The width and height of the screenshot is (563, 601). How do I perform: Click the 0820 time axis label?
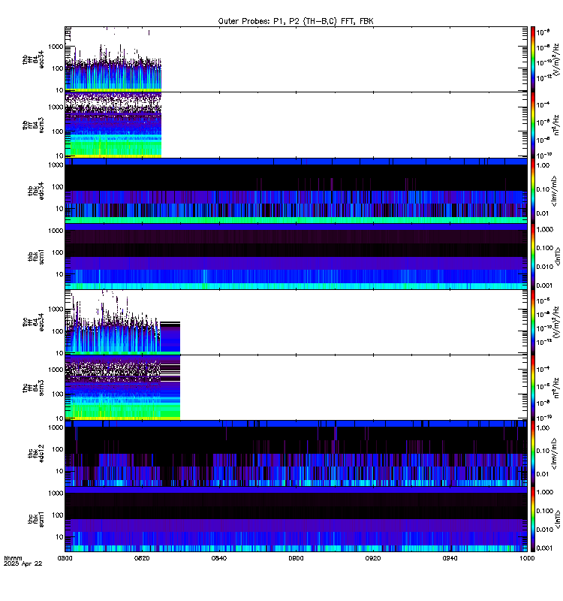pos(142,558)
